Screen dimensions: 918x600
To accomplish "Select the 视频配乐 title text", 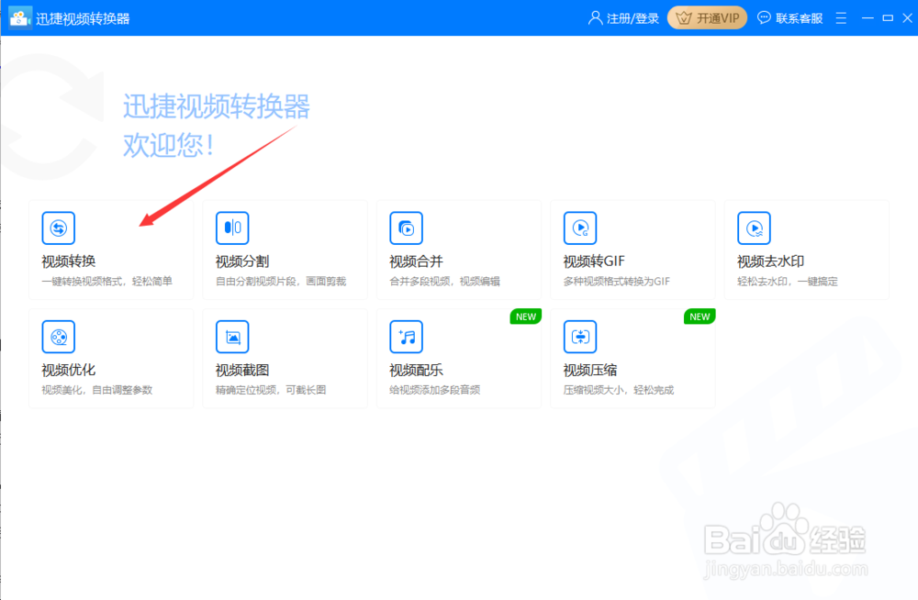I will pyautogui.click(x=416, y=370).
